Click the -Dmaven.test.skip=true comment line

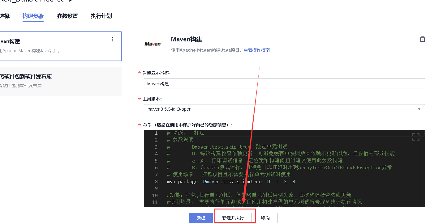227,146
